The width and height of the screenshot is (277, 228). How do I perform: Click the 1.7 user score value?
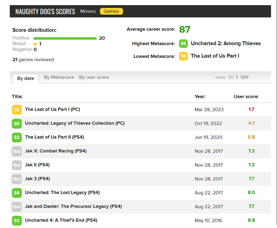tap(251, 109)
